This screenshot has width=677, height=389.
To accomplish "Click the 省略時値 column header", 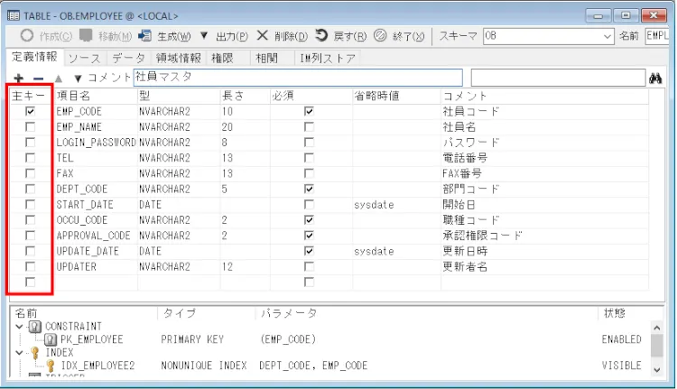I will 396,96.
